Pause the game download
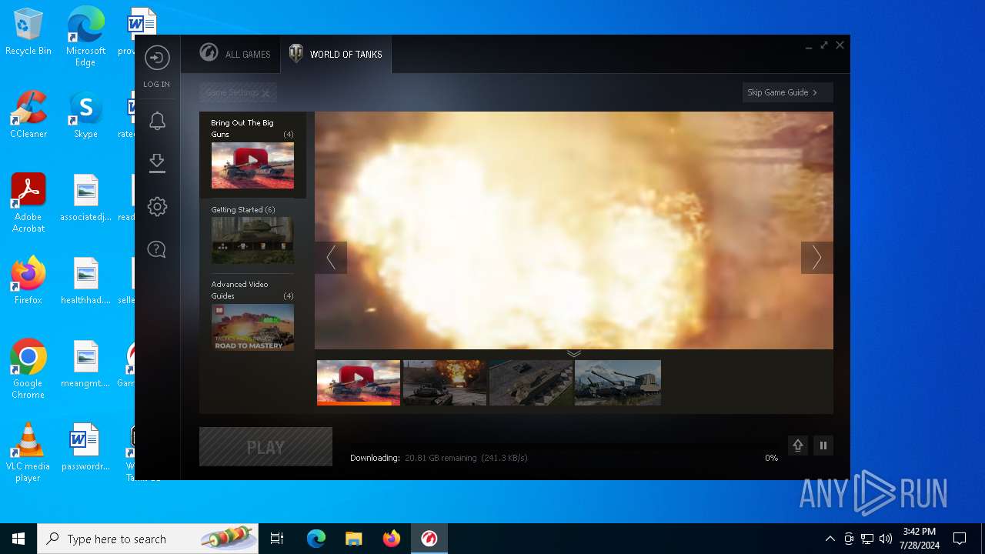This screenshot has height=554, width=985. [823, 446]
